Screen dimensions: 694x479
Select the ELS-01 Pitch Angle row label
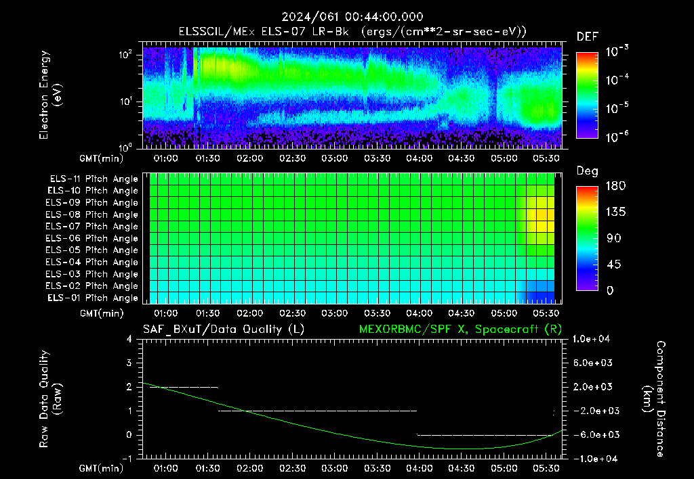tap(92, 298)
